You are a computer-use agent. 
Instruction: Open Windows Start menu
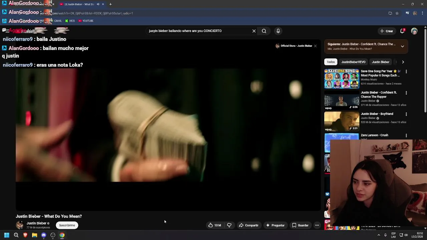[x=7, y=235]
